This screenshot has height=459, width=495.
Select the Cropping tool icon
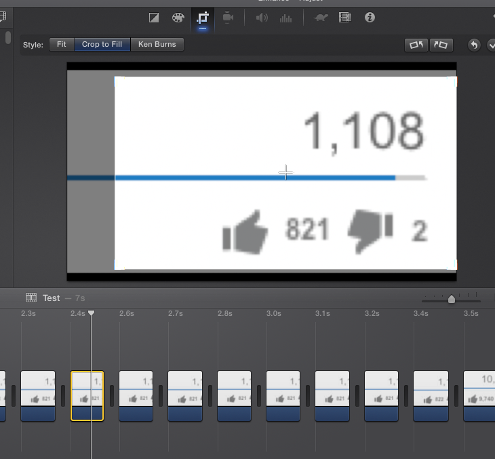tap(203, 18)
